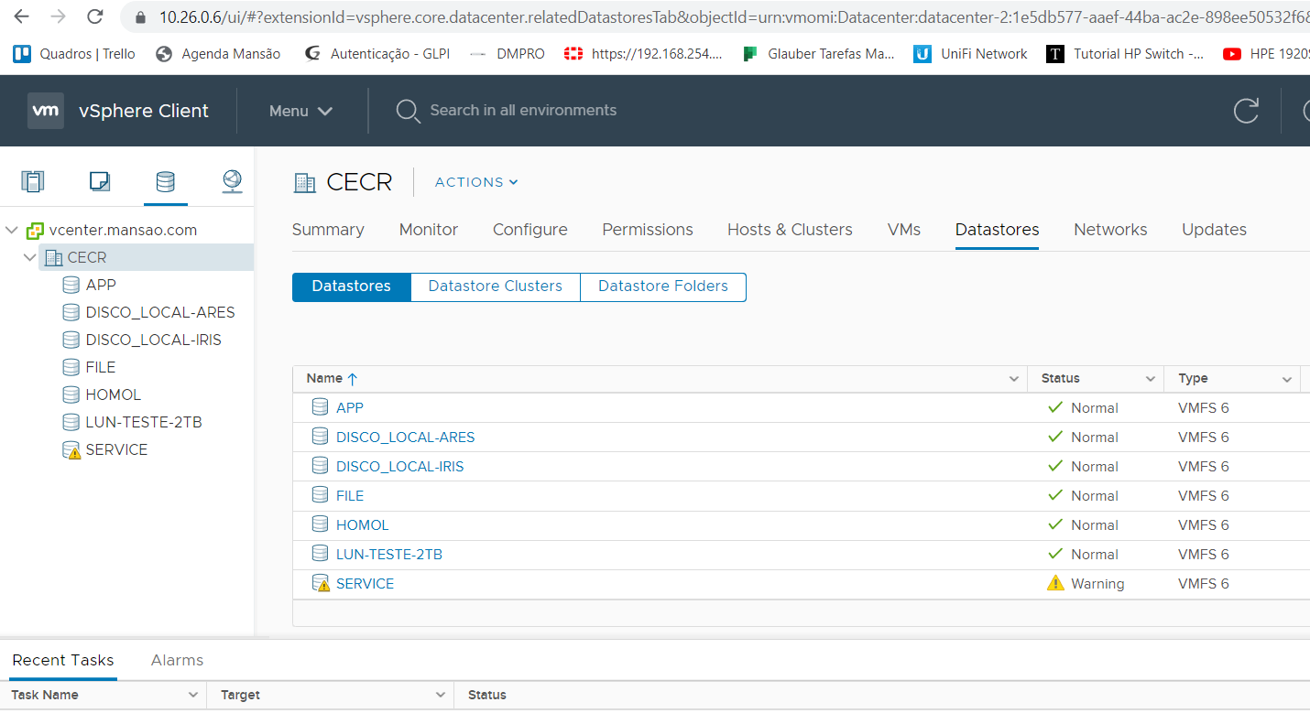Click the vcenter.mansao.com vCenter icon in tree
Screen dimensions: 1310x724
[x=36, y=231]
